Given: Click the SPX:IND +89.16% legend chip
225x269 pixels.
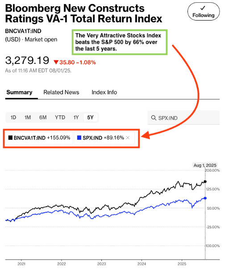Looking at the screenshot, I should tap(104, 138).
